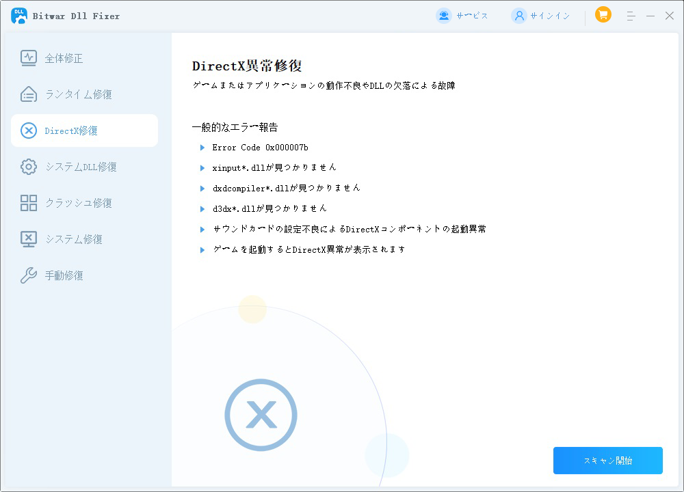Select text xinput*.dllが見つかりません
The width and height of the screenshot is (684, 492).
pyautogui.click(x=274, y=168)
